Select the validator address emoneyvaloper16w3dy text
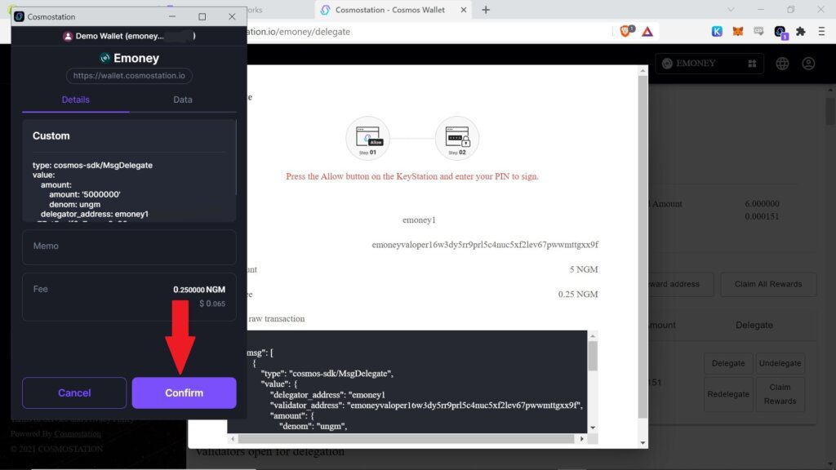The image size is (836, 470). coord(485,245)
